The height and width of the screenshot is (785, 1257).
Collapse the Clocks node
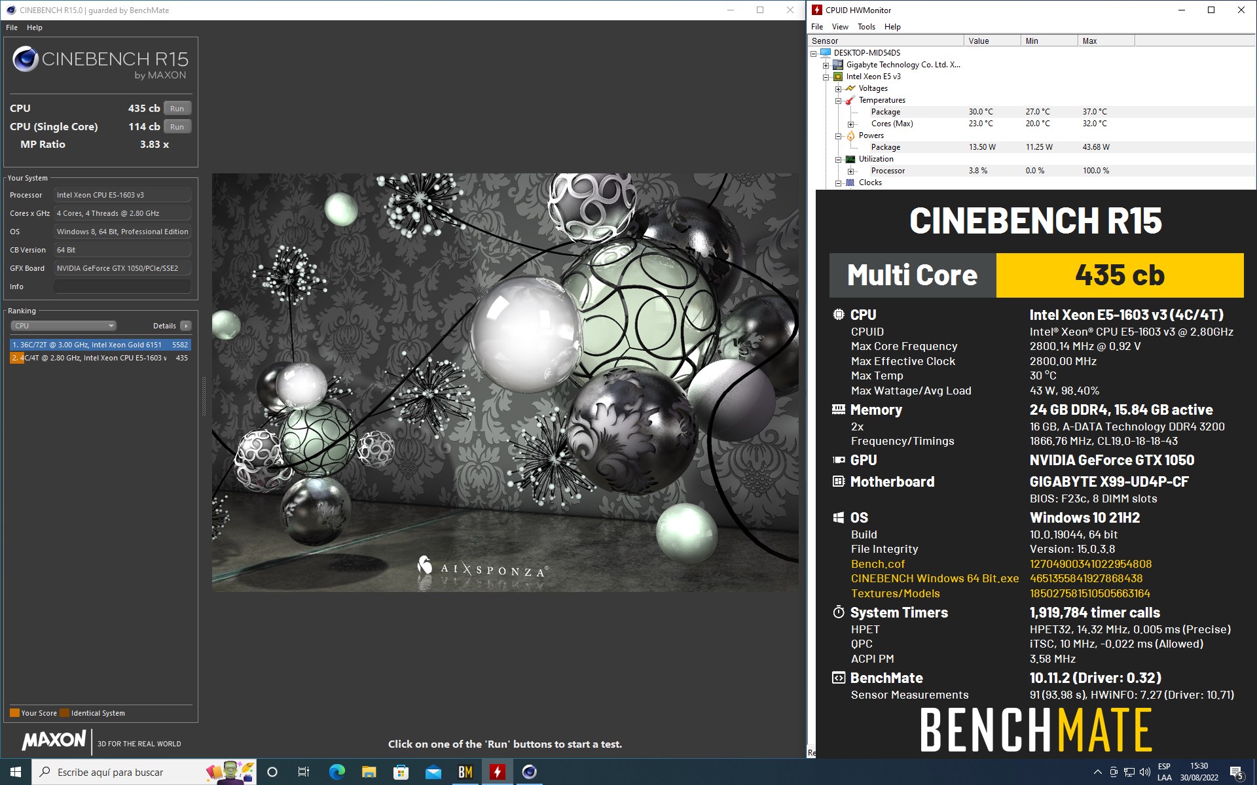pyautogui.click(x=838, y=183)
